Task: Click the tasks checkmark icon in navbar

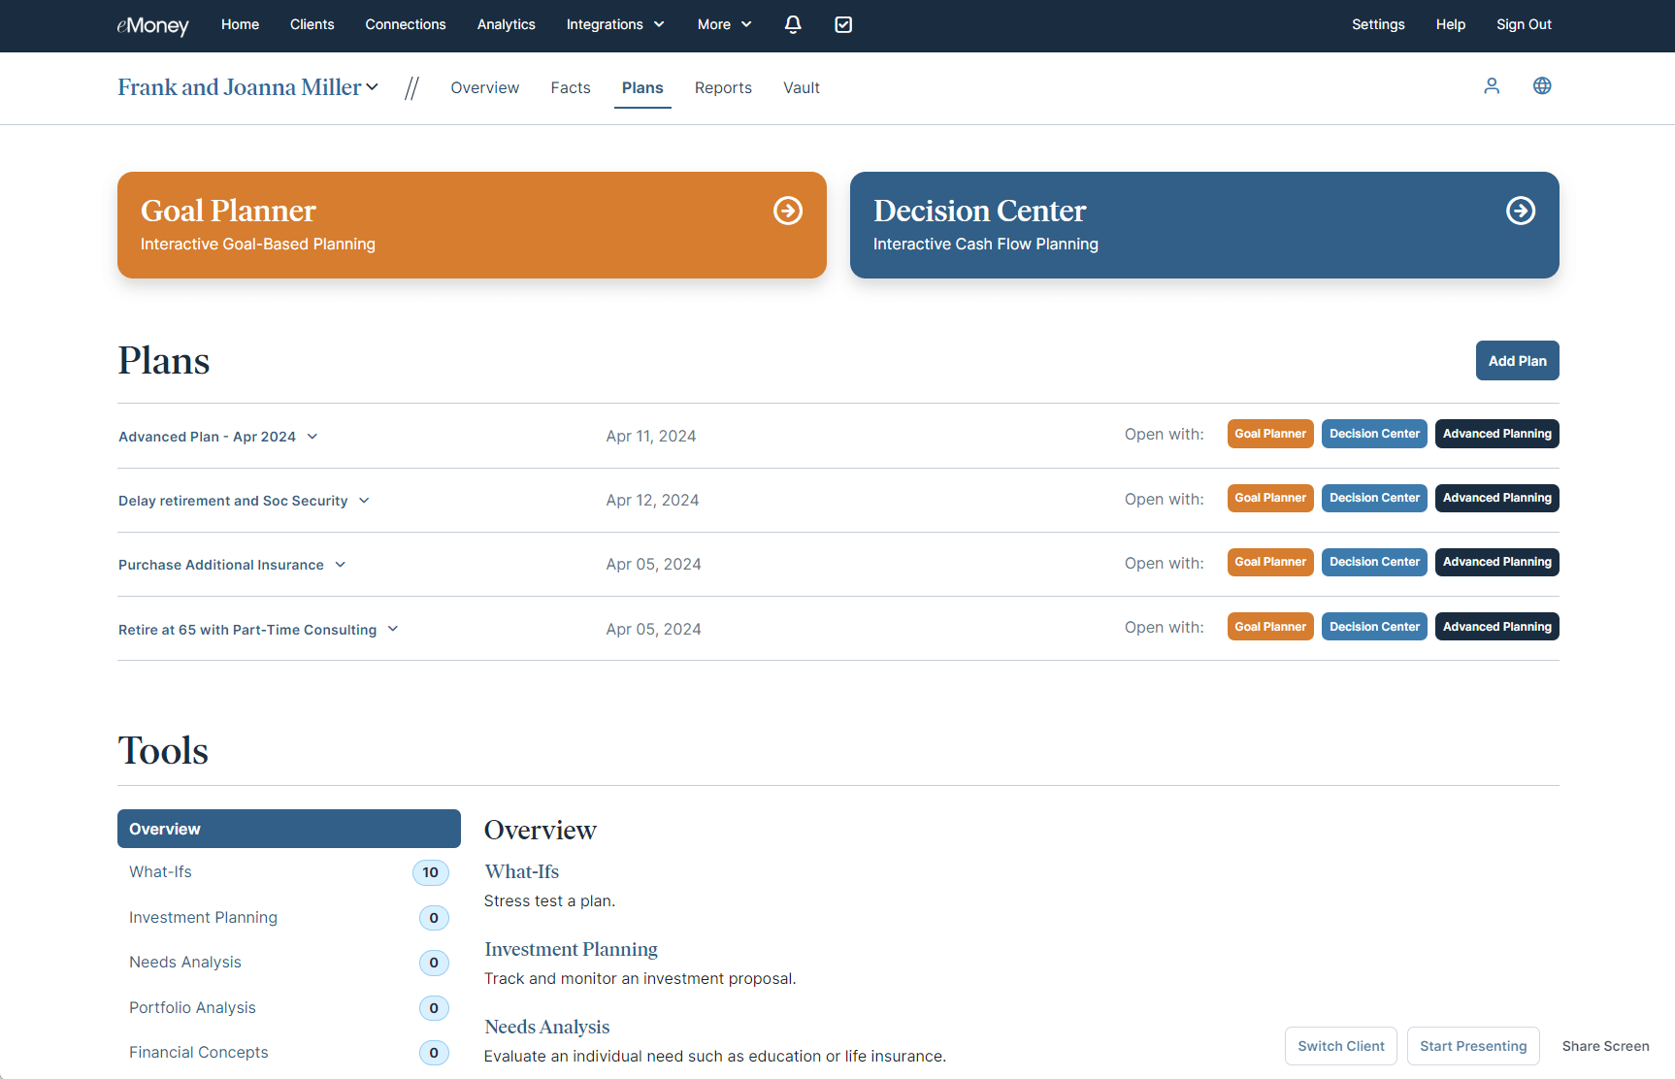Action: tap(843, 24)
